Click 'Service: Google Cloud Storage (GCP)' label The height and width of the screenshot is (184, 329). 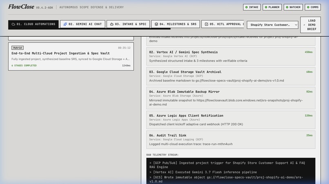pyautogui.click(x=176, y=76)
